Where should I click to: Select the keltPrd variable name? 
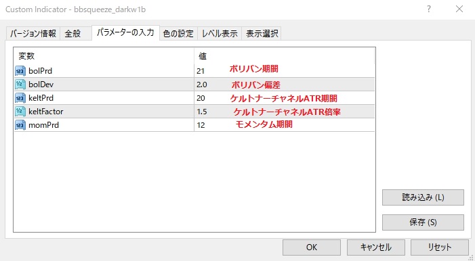[x=41, y=98]
